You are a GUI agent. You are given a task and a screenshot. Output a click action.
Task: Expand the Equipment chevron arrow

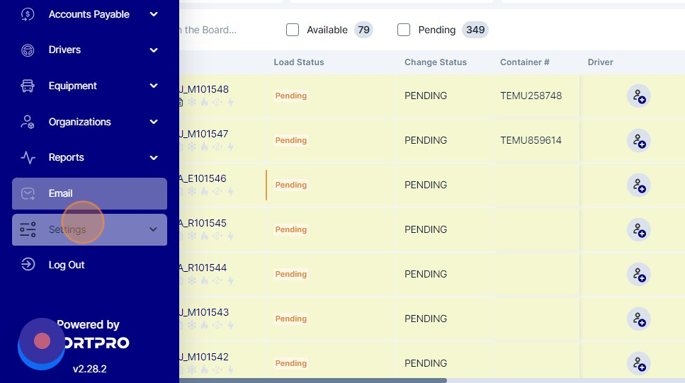tap(154, 86)
